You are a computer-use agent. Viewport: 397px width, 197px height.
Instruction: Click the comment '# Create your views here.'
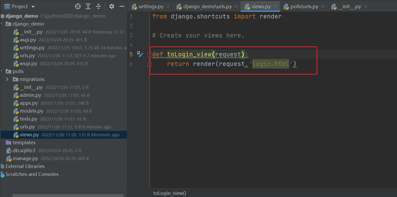tap(198, 35)
